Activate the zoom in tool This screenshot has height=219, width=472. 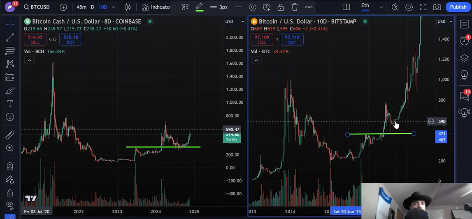pos(10,148)
